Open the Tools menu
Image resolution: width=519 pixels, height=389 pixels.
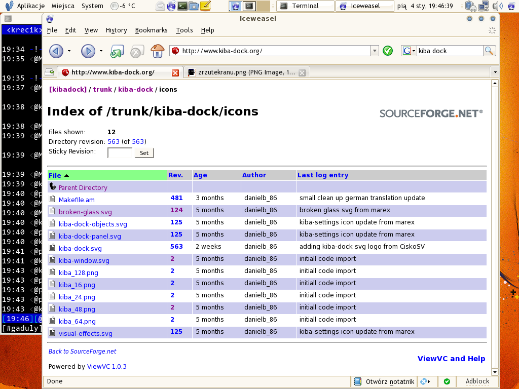point(184,30)
